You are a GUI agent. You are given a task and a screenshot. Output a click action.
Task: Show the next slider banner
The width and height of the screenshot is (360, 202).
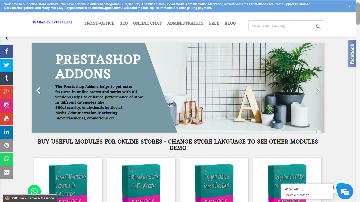(x=318, y=90)
